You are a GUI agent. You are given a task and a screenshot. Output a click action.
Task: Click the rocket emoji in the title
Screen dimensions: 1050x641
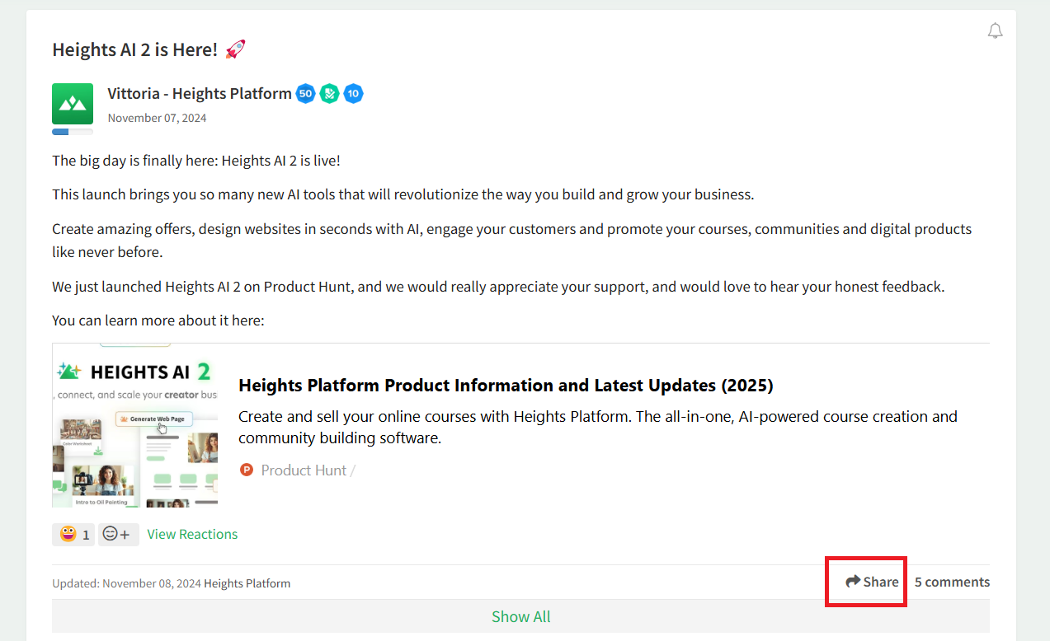pos(235,49)
